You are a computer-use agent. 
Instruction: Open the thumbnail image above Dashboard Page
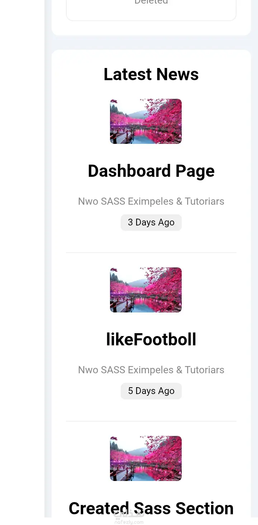[146, 121]
